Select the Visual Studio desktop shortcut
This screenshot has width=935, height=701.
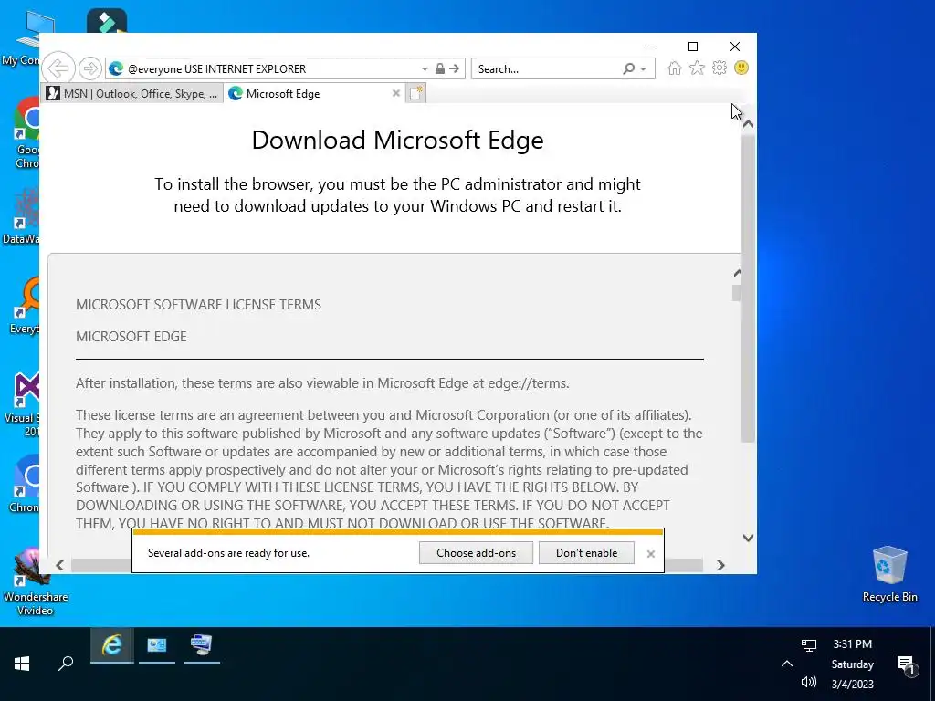pyautogui.click(x=23, y=404)
